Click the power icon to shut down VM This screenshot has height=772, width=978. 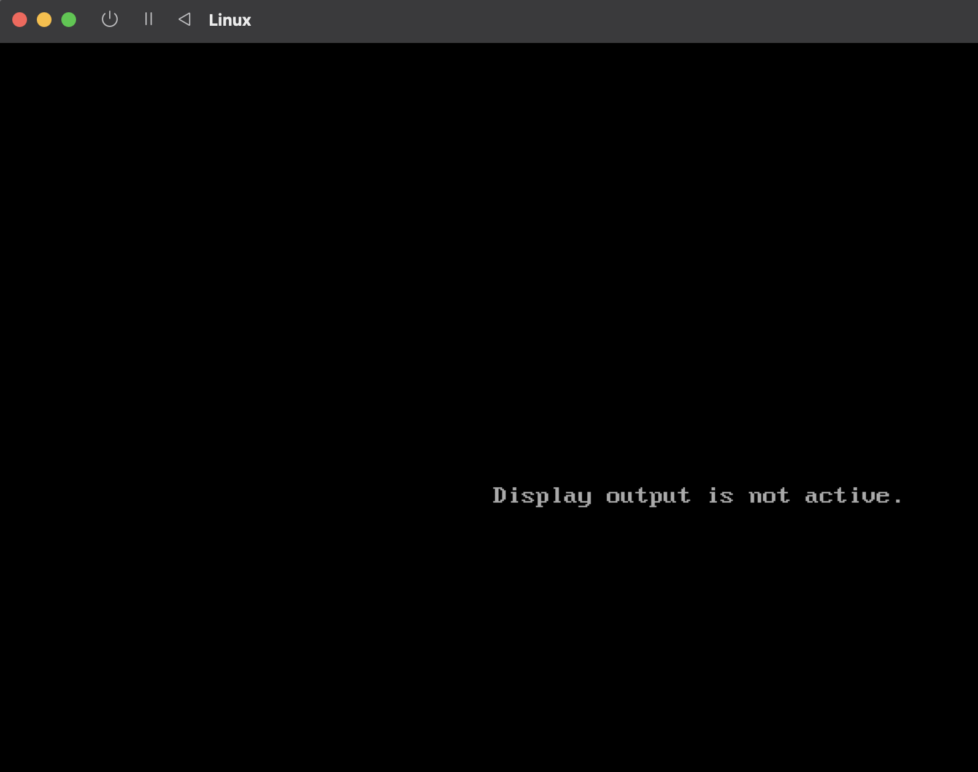click(x=109, y=20)
